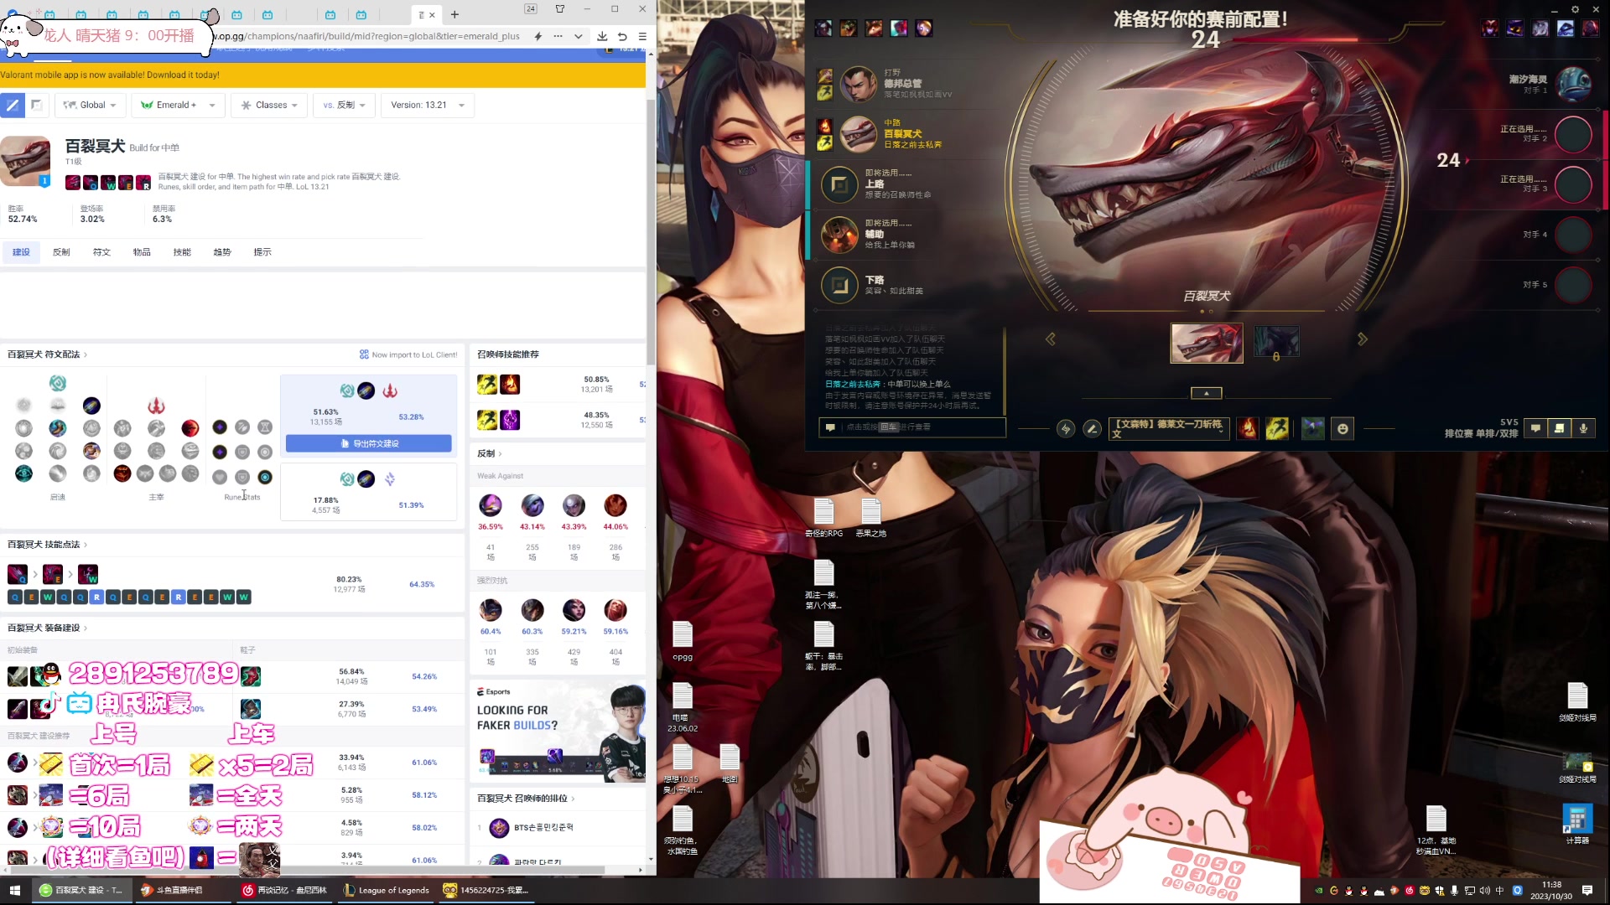Select the Flash summoner spell slot

pos(1277,428)
